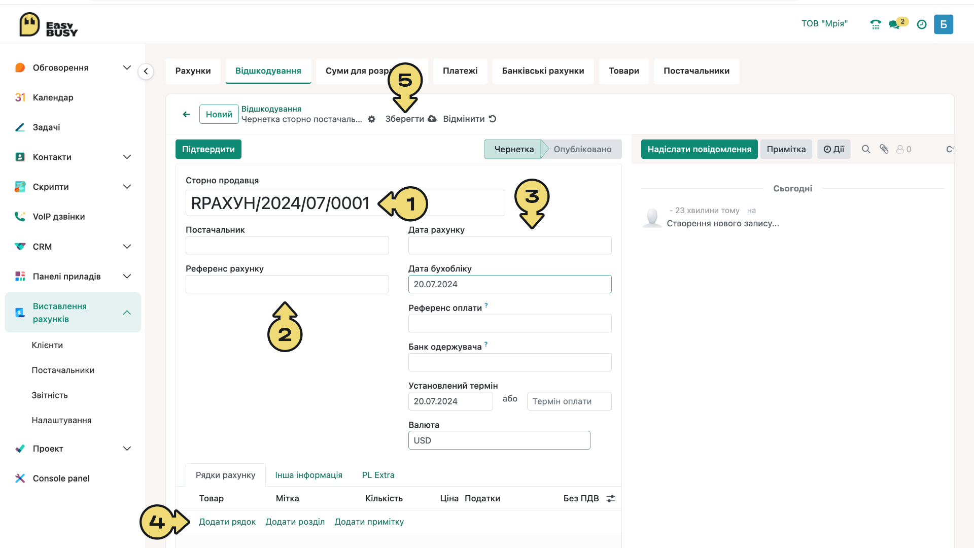The height and width of the screenshot is (548, 974).
Task: Open the Постачальники top tab
Action: [697, 71]
